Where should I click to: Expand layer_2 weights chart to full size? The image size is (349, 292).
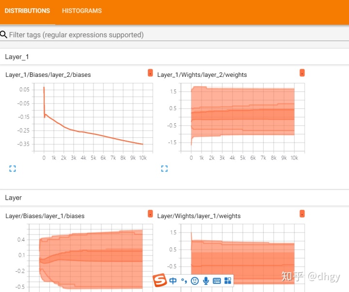[x=164, y=169]
